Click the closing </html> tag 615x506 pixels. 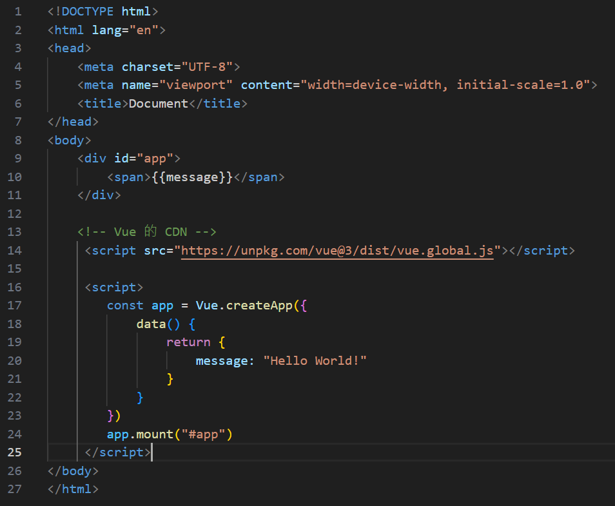(x=73, y=489)
